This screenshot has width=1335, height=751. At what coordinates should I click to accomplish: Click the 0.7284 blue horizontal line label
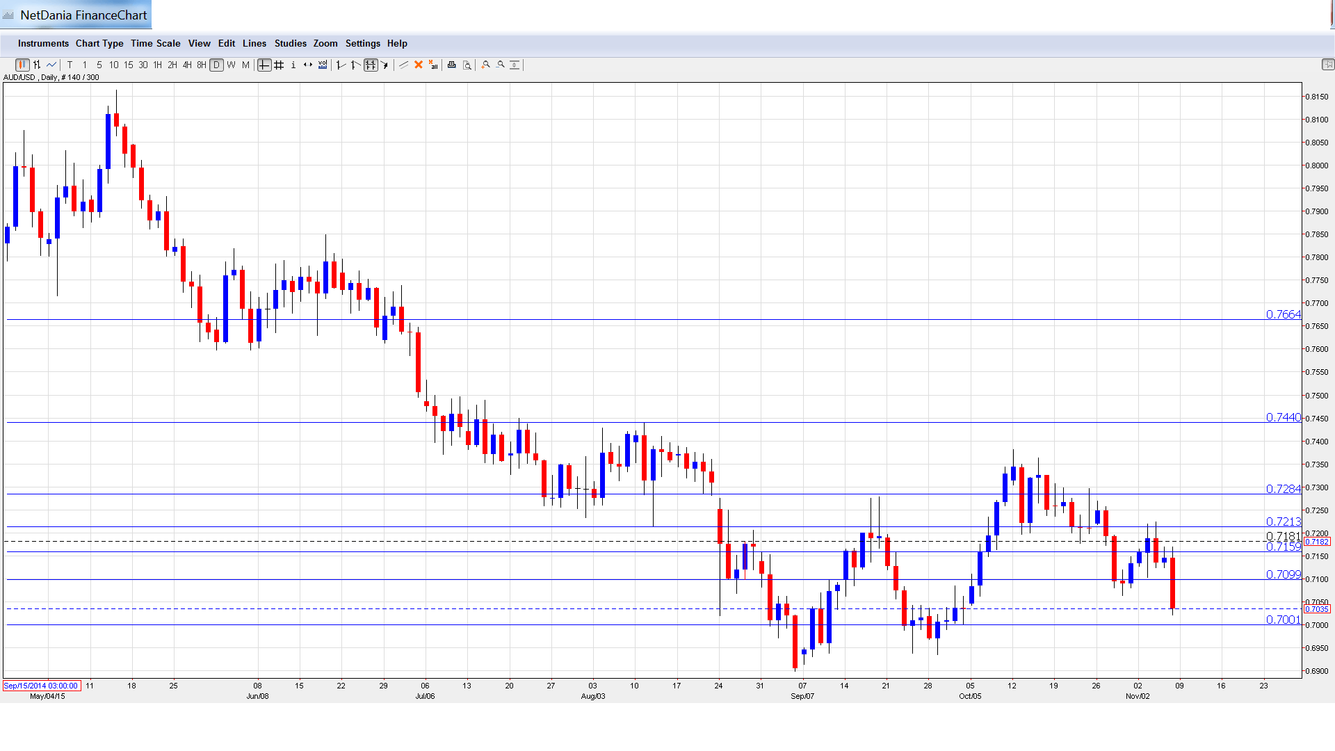(1283, 489)
